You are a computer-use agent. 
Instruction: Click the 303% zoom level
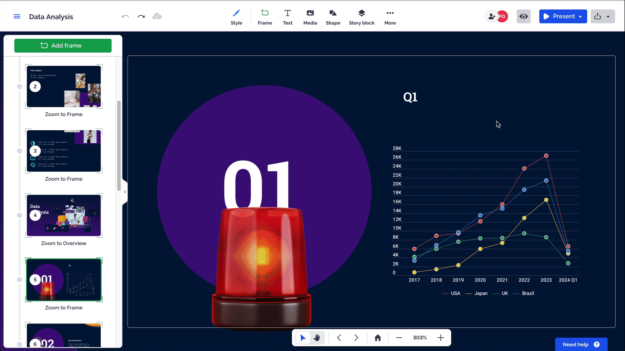click(x=420, y=338)
